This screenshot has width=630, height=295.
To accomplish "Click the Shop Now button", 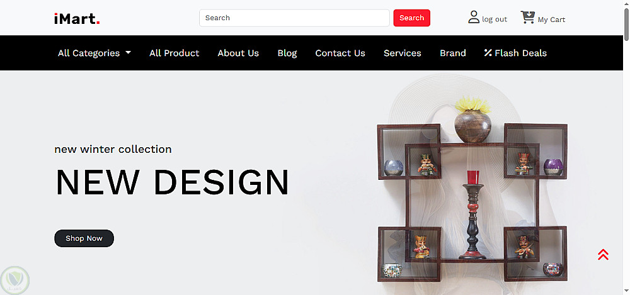I will 84,238.
